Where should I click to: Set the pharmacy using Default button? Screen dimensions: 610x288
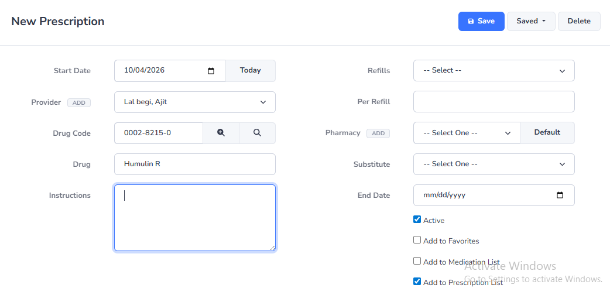(x=547, y=133)
